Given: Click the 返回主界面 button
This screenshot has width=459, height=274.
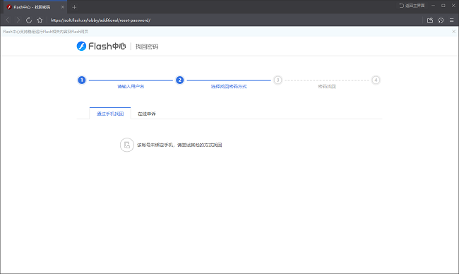Looking at the screenshot, I should click(412, 6).
